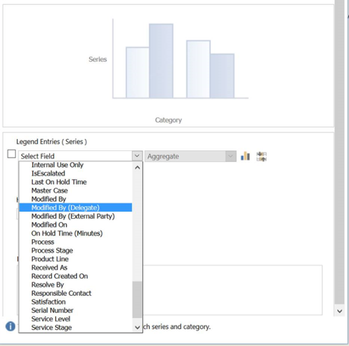Pick Service Level option
The image size is (349, 346).
(76, 319)
